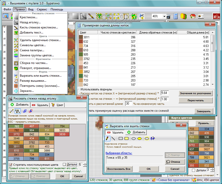Select empty ellipse tool in cut dialog

point(134,139)
